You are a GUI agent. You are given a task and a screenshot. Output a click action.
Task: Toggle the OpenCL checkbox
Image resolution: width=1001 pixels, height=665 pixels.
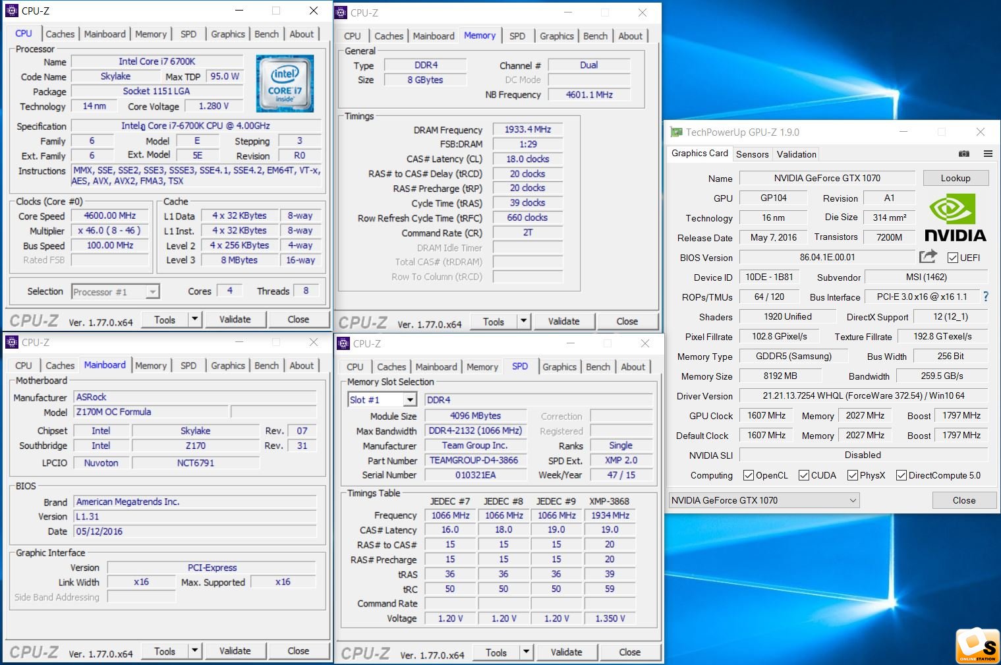749,475
